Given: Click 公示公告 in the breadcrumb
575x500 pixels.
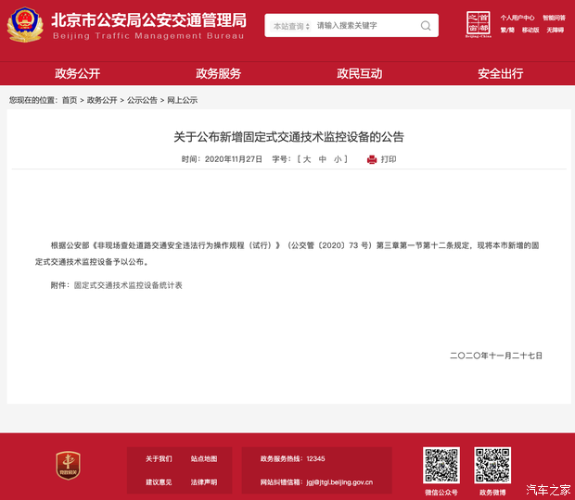Looking at the screenshot, I should (142, 100).
